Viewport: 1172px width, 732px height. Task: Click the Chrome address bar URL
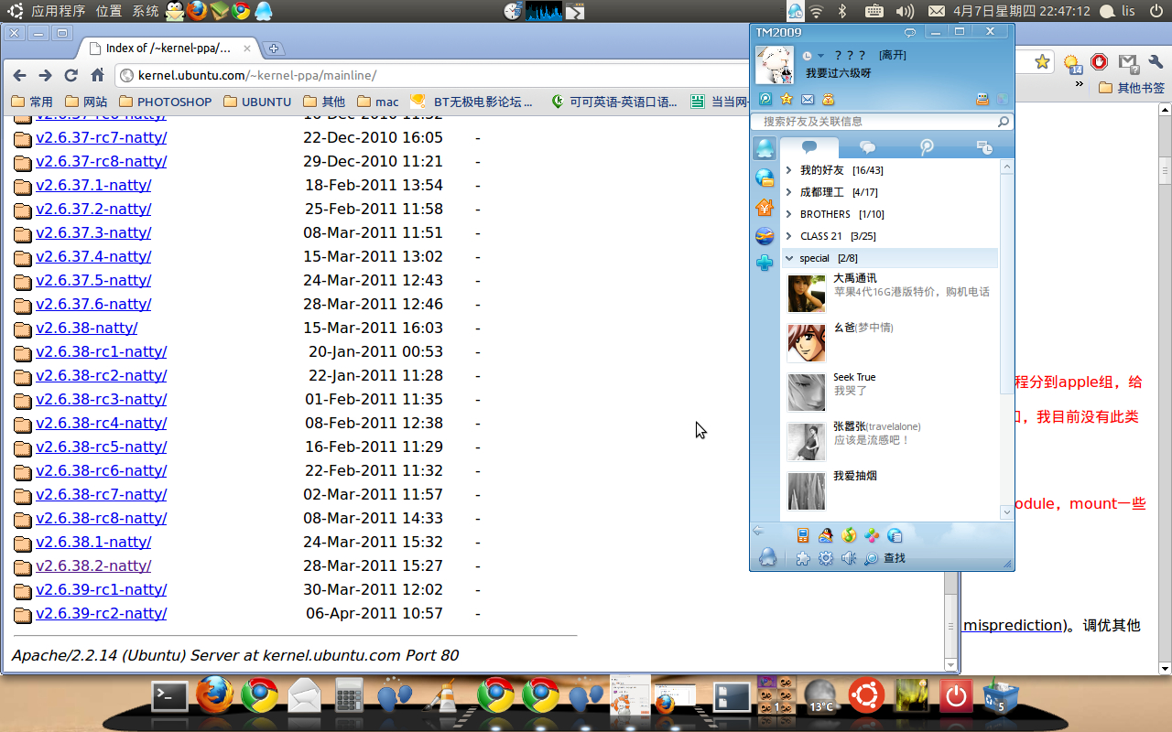257,75
